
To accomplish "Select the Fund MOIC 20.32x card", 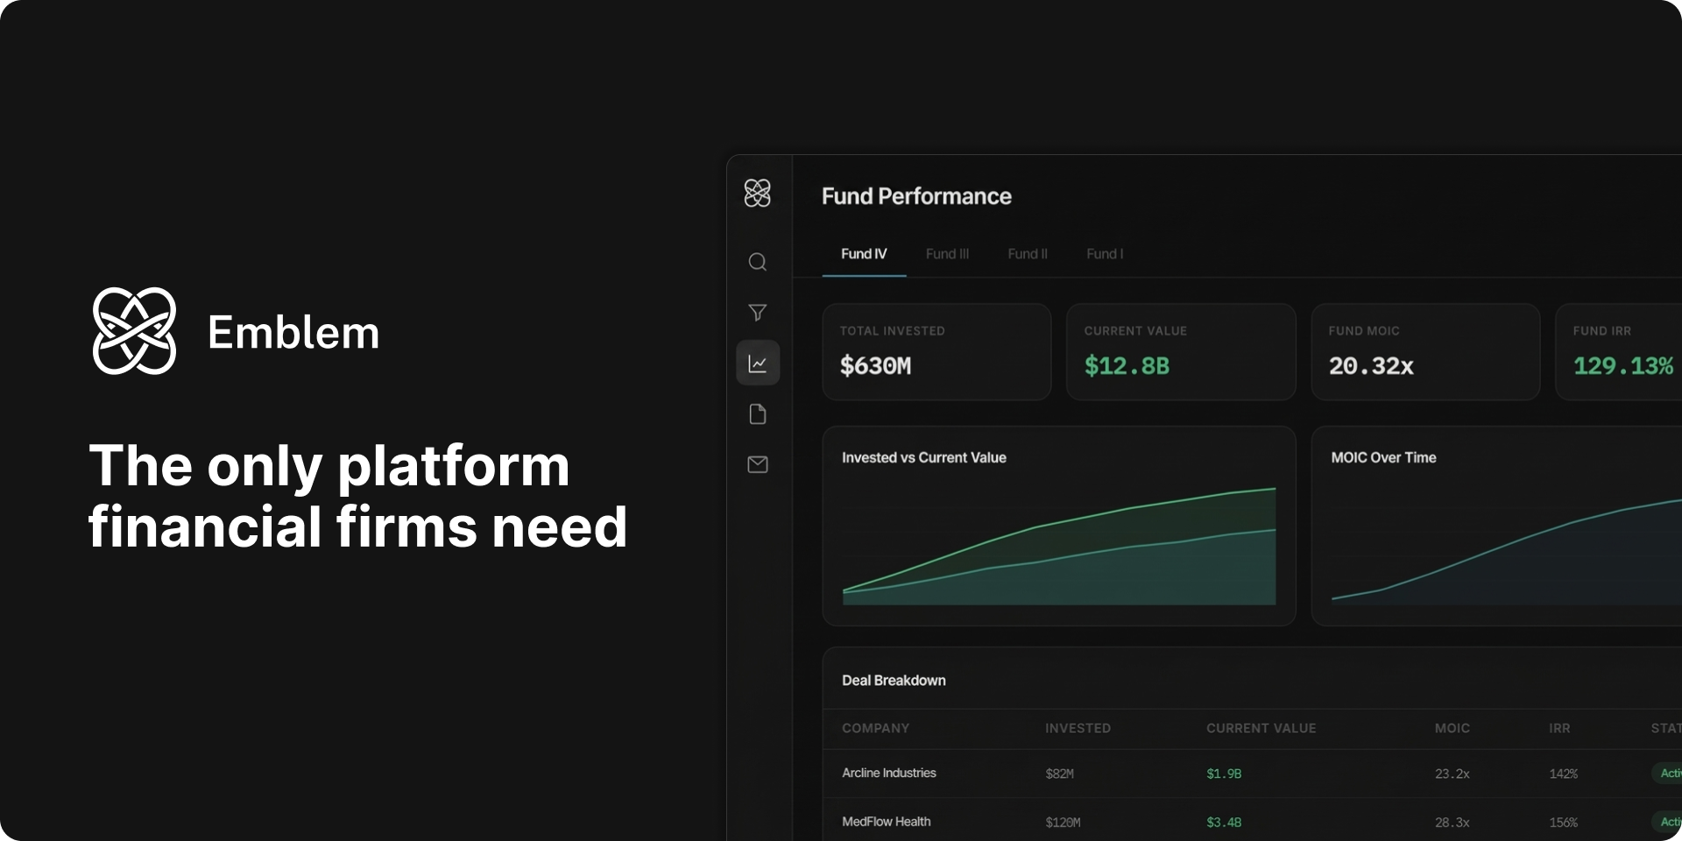I will click(1425, 352).
